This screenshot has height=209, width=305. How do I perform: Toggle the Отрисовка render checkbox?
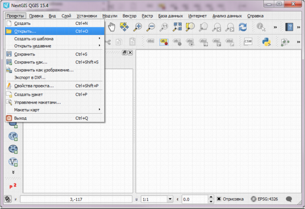tap(219, 199)
